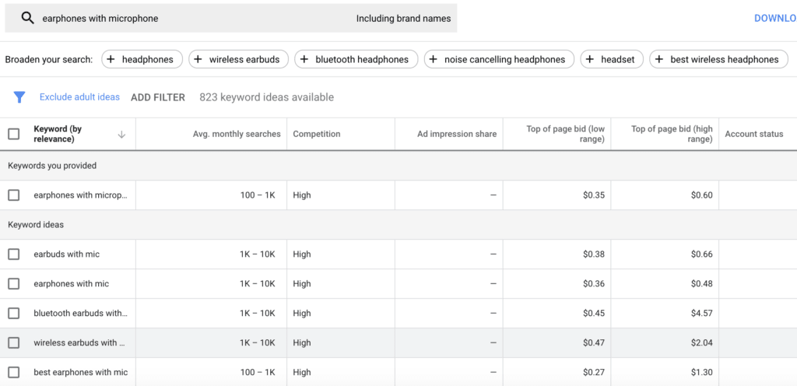The height and width of the screenshot is (386, 797).
Task: Click the Account status column header
Action: tap(753, 134)
